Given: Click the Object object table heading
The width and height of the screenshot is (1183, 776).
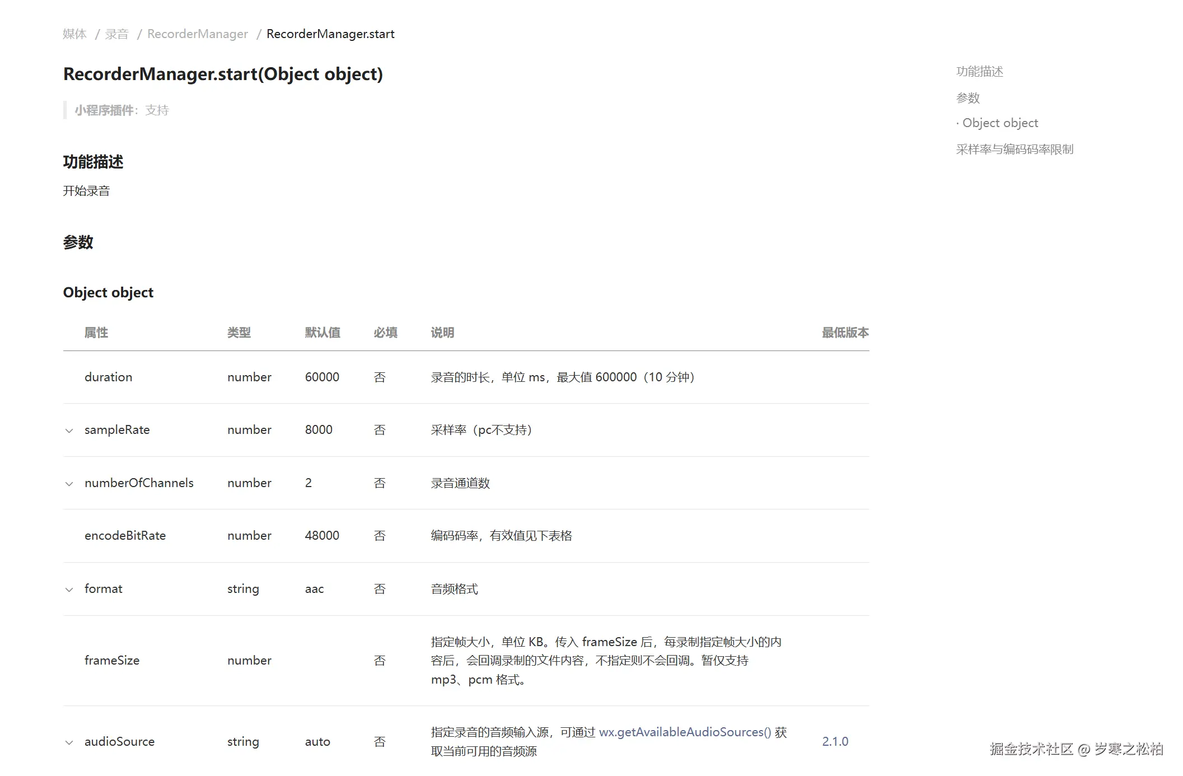Looking at the screenshot, I should (x=108, y=293).
